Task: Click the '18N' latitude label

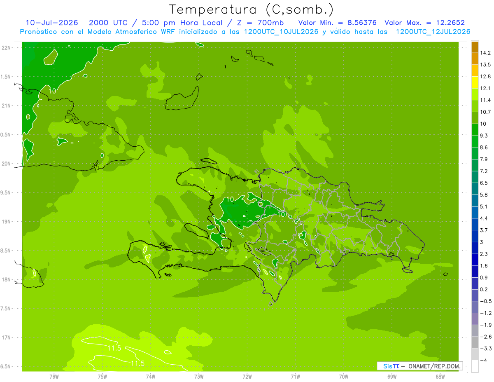Action: 6,279
